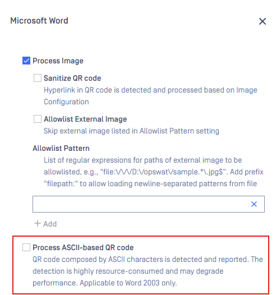
Task: Click the 'Process ASCII-based QR code' label
Action: [83, 247]
